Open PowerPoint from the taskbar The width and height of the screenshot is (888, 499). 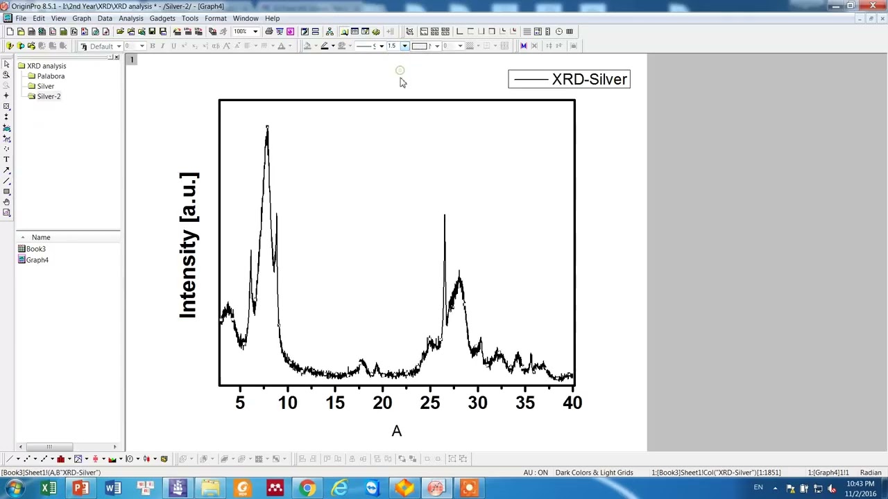tap(80, 489)
